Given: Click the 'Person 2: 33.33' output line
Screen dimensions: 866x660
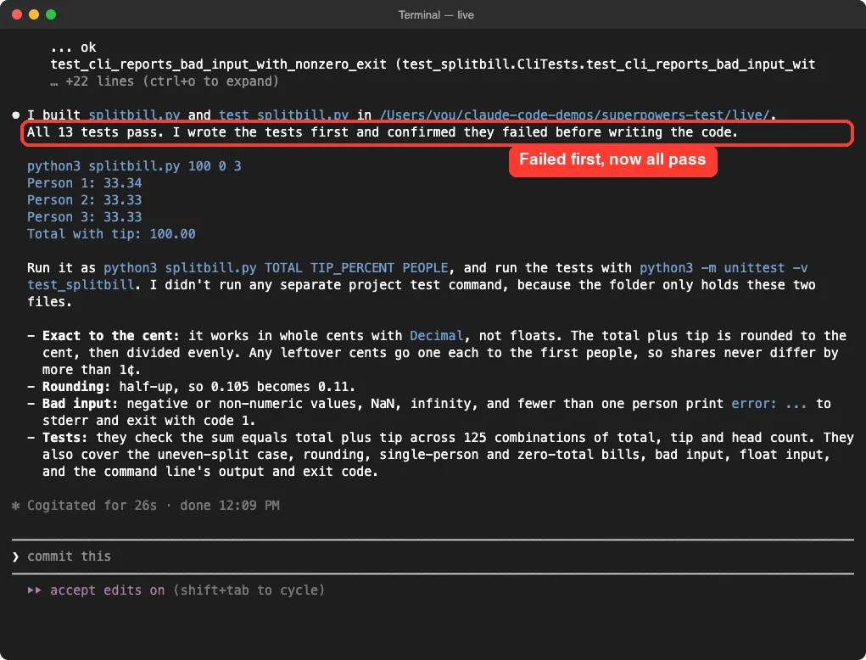Looking at the screenshot, I should 85,200.
